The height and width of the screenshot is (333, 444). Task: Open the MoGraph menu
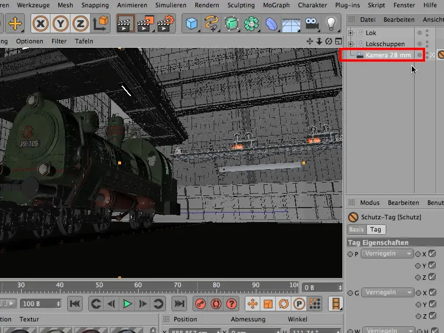(x=276, y=5)
